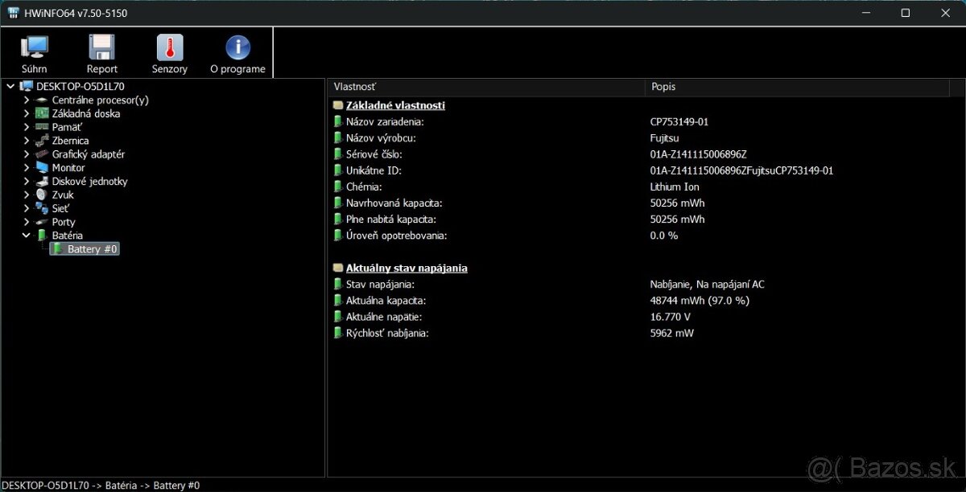Select the Aktuálna kapacita row
This screenshot has width=966, height=492.
click(386, 301)
